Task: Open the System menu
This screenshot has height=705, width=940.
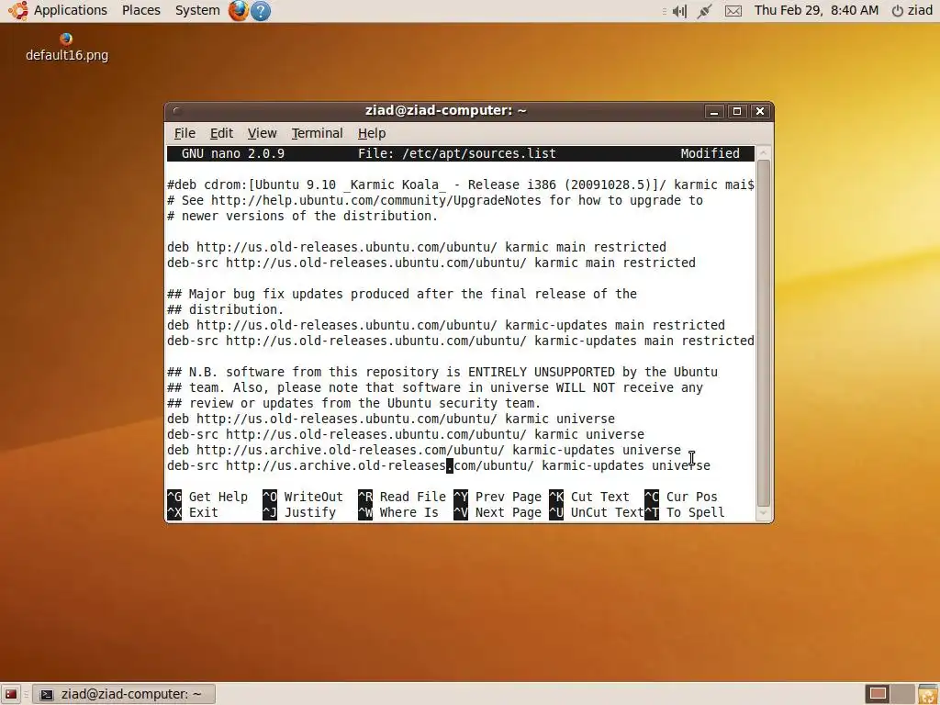Action: (197, 10)
